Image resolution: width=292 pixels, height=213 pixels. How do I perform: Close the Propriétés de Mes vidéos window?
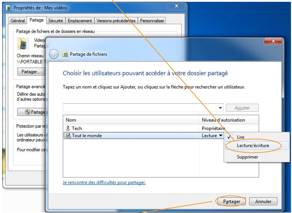coord(176,6)
